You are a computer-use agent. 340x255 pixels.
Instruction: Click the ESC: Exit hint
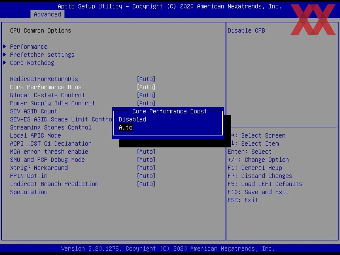(x=243, y=200)
